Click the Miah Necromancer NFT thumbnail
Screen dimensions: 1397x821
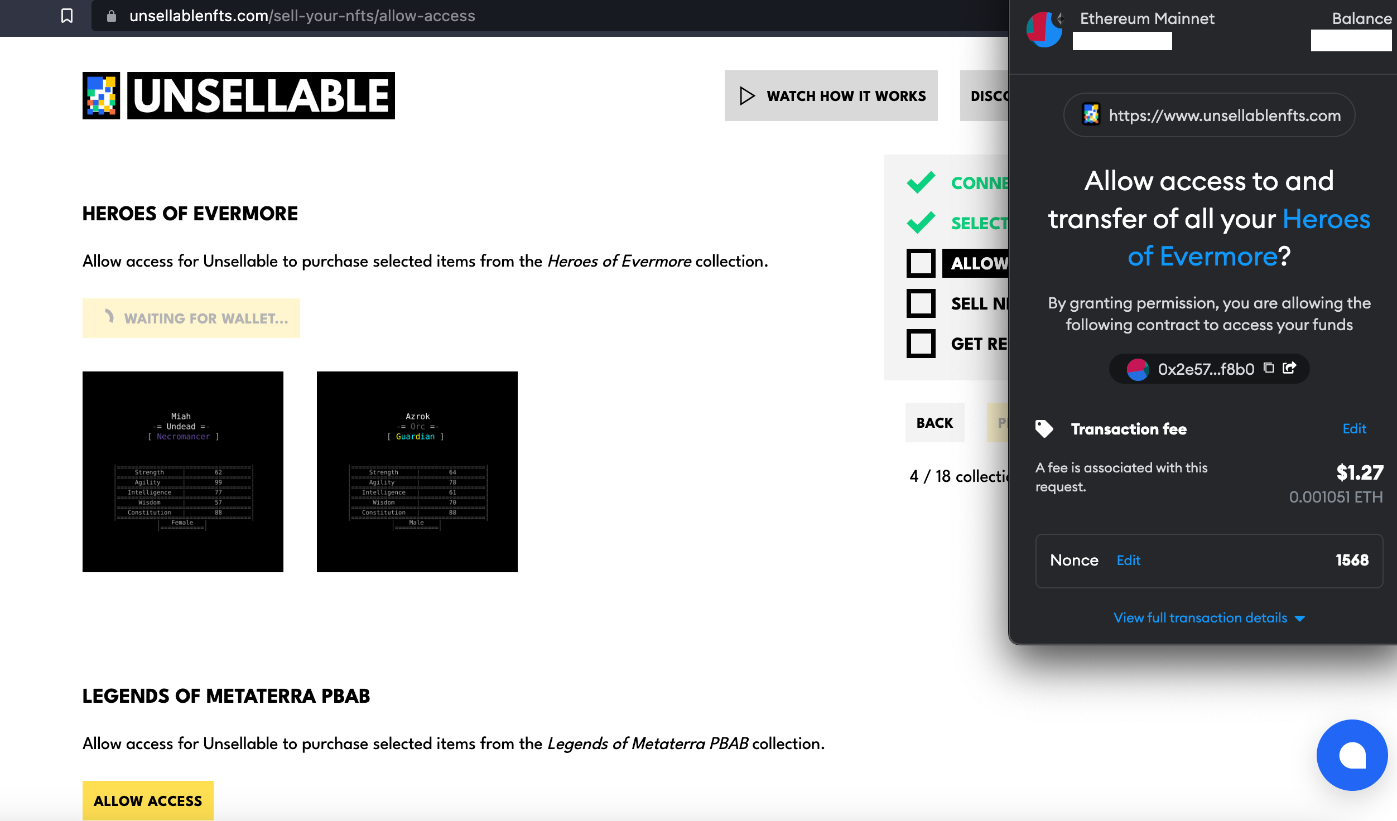(183, 471)
